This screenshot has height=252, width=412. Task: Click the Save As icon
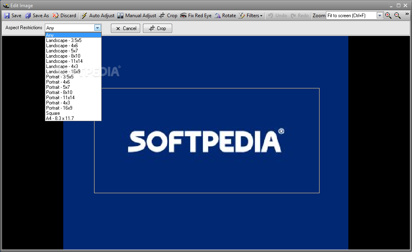click(x=28, y=16)
